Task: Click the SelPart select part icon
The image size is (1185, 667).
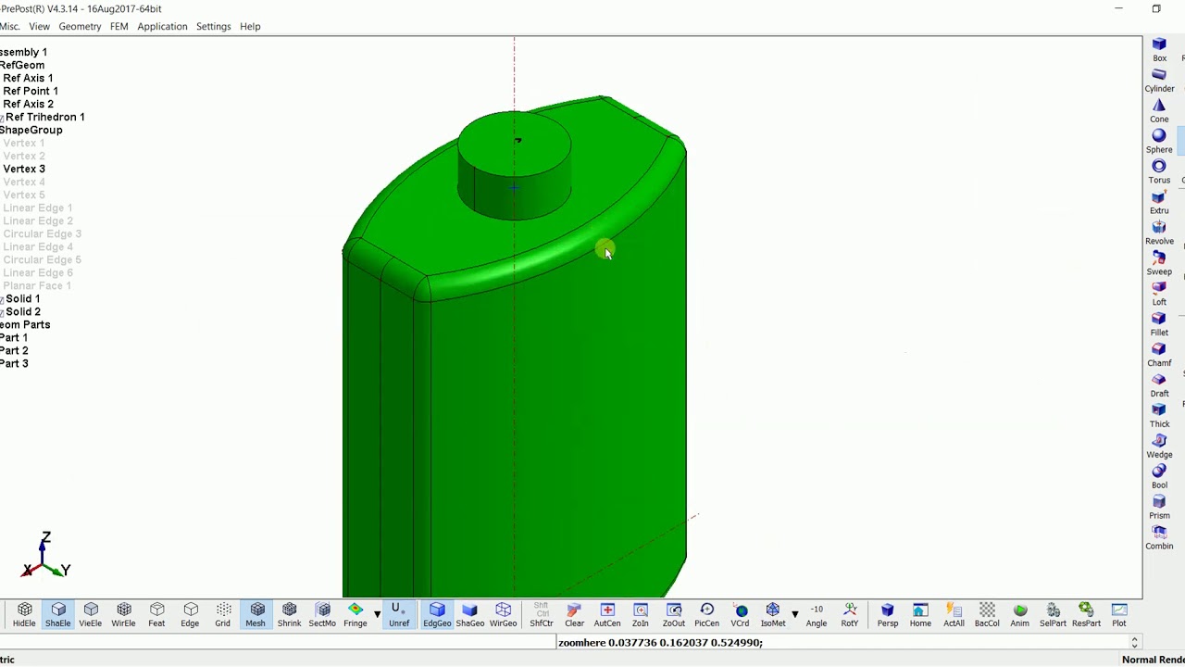Action: 1053,615
